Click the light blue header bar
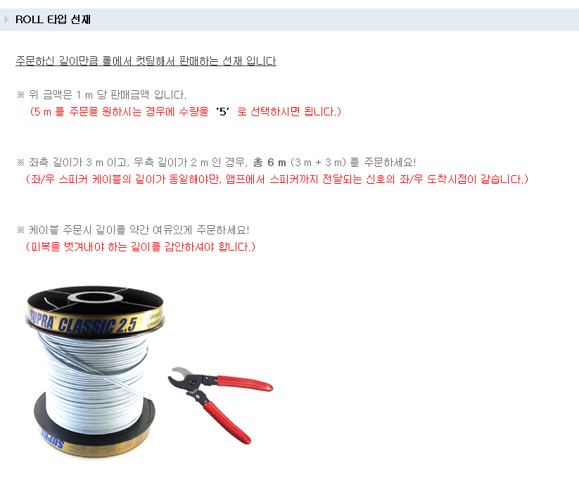This screenshot has height=478, width=579. (290, 20)
